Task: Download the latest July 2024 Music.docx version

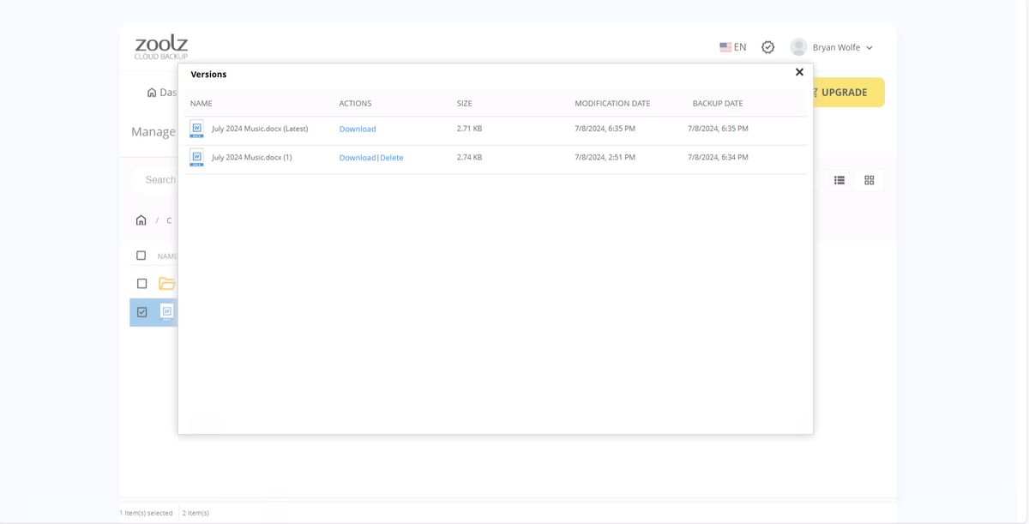Action: [x=357, y=129]
